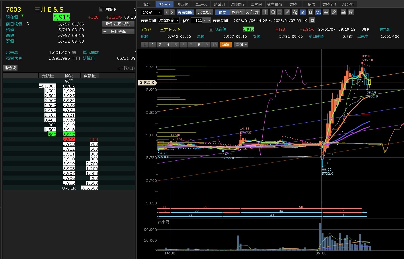Open the 本数指定 period type dropdown
The height and width of the screenshot is (259, 404).
[169, 20]
